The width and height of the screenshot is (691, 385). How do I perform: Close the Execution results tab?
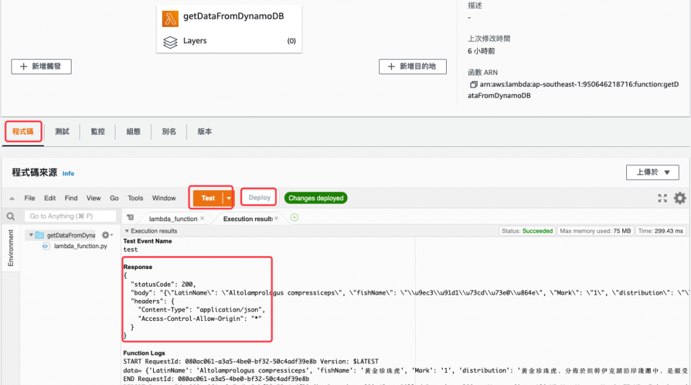[276, 218]
